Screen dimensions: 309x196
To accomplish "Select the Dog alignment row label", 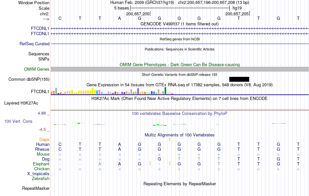I will (46, 159).
